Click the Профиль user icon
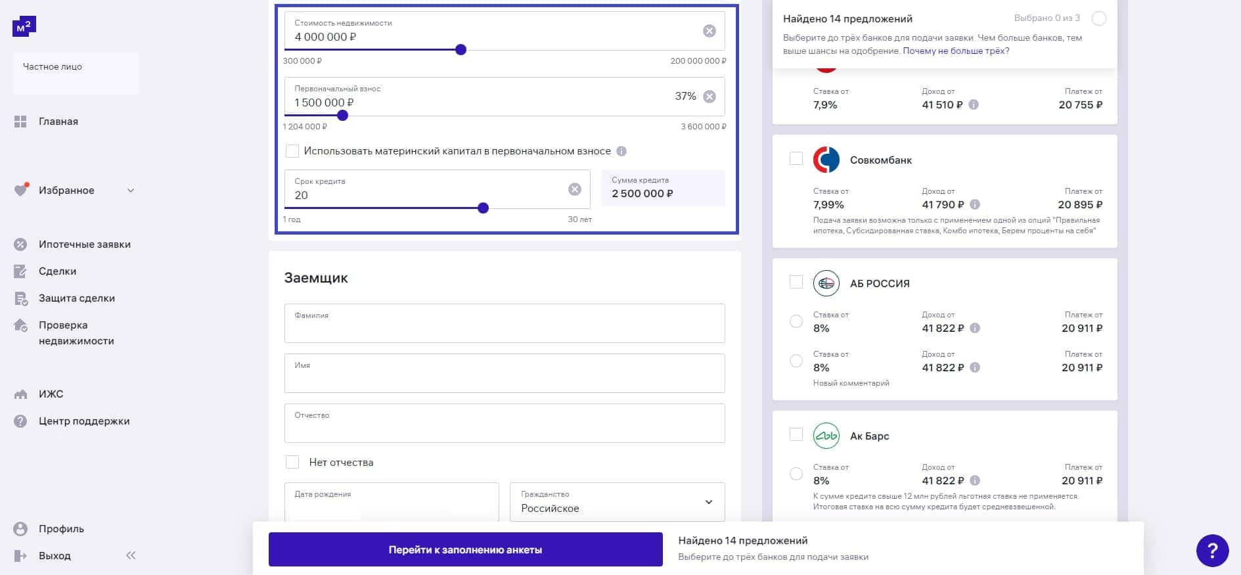 (x=20, y=529)
